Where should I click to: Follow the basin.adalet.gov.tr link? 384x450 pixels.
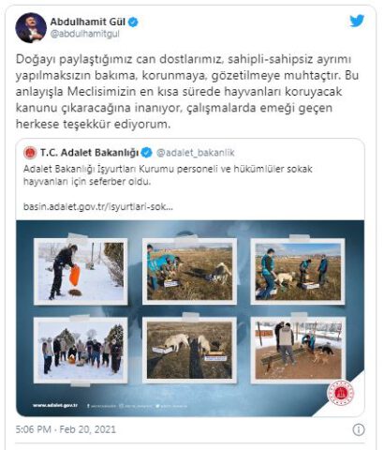click(98, 206)
